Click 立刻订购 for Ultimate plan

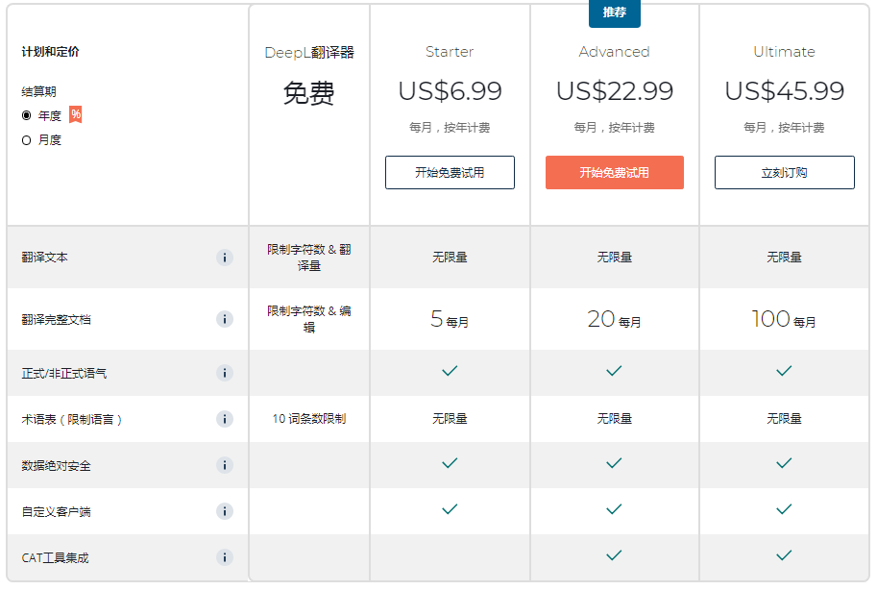(784, 172)
